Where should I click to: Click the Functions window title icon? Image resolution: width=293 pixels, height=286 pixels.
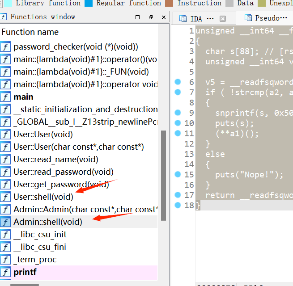[x=4, y=17]
